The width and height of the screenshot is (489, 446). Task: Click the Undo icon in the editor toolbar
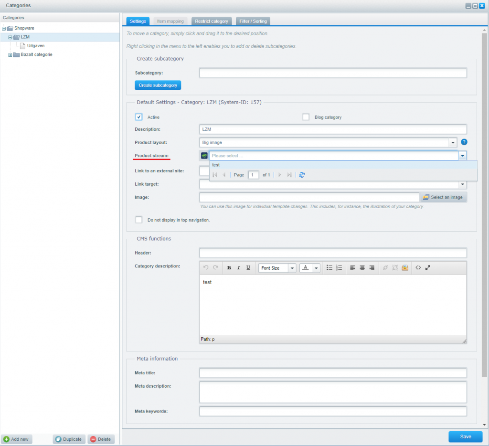[x=206, y=267]
